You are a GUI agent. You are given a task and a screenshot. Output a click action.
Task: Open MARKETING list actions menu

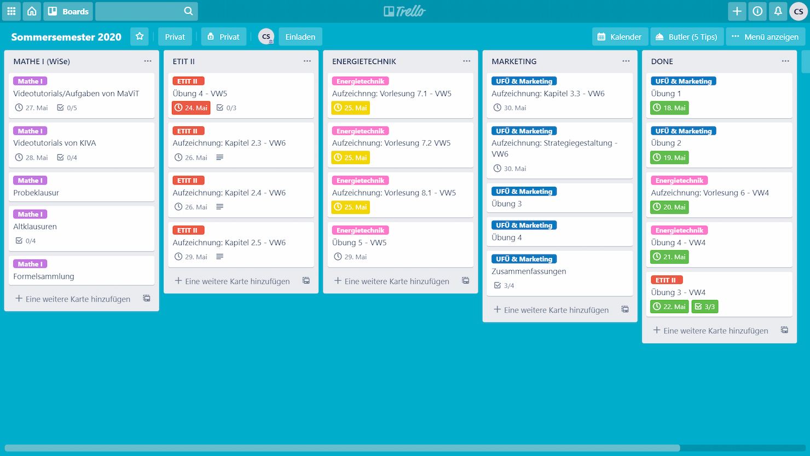(x=626, y=61)
